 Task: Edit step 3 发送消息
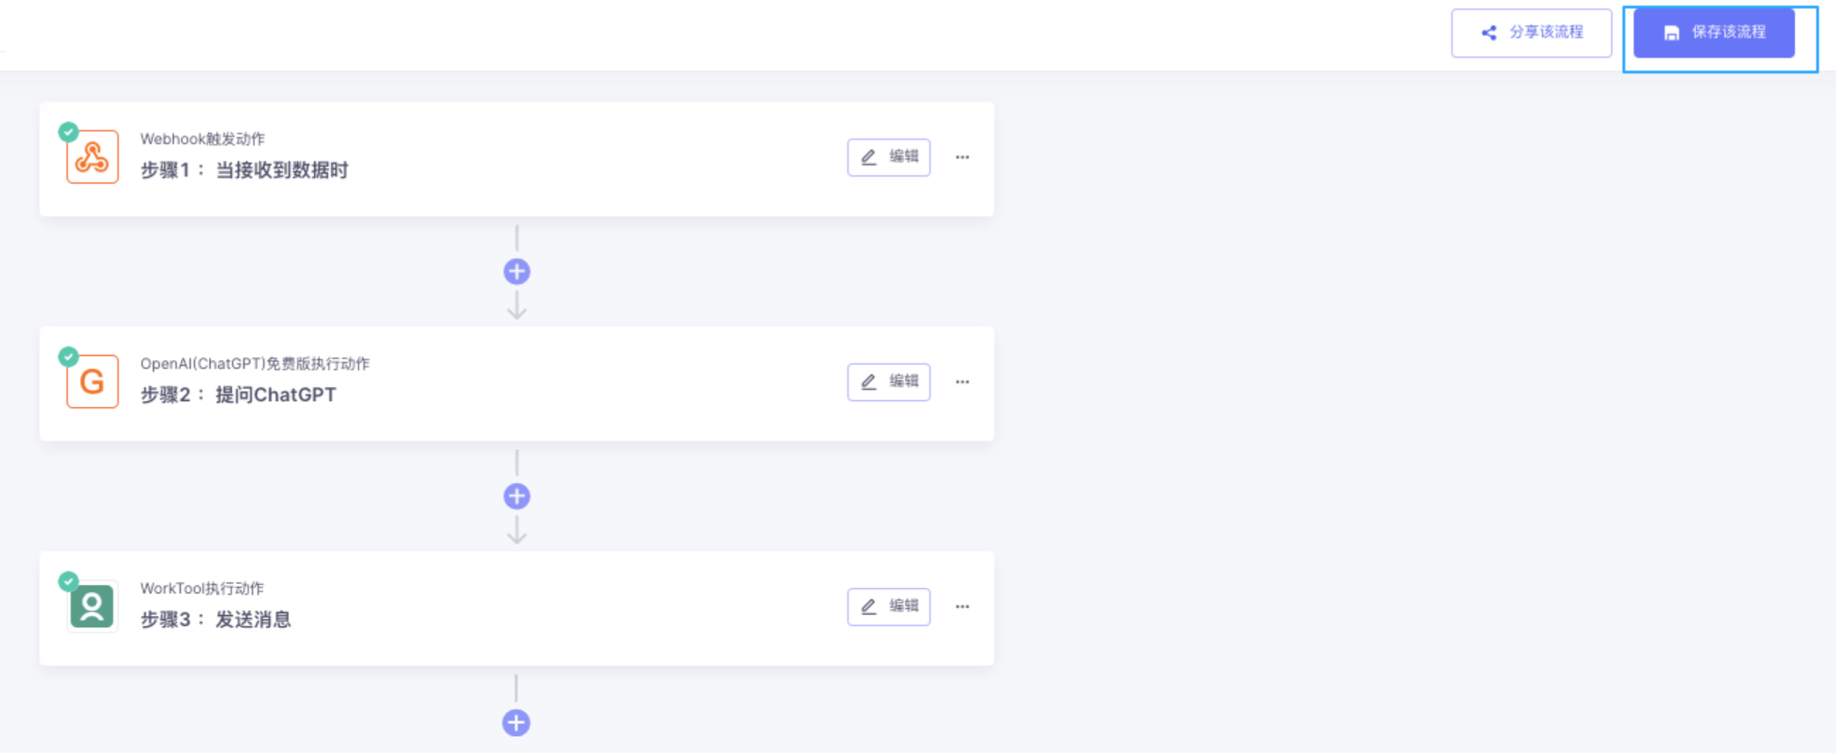888,607
